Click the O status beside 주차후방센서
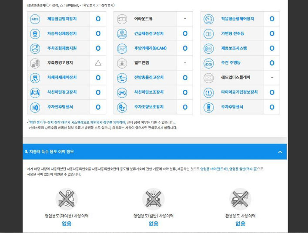 tap(272, 107)
